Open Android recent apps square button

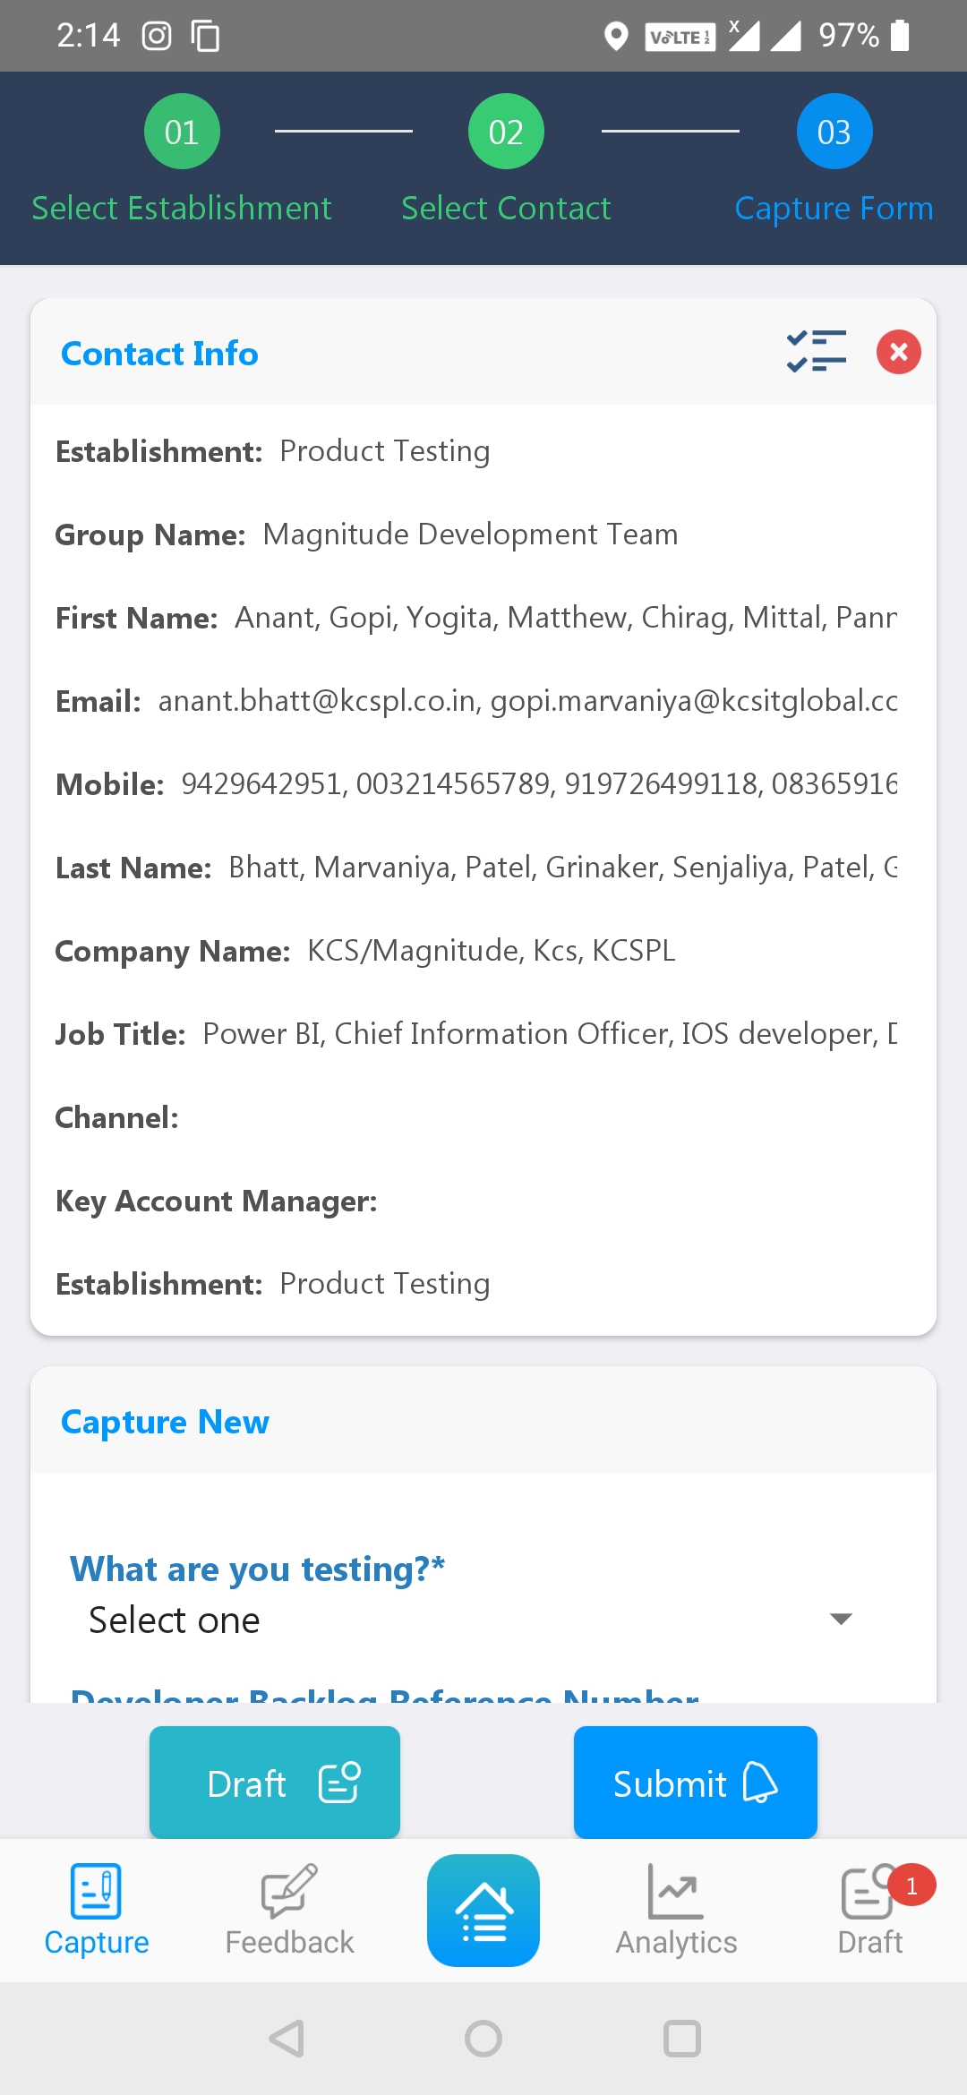681,2039
